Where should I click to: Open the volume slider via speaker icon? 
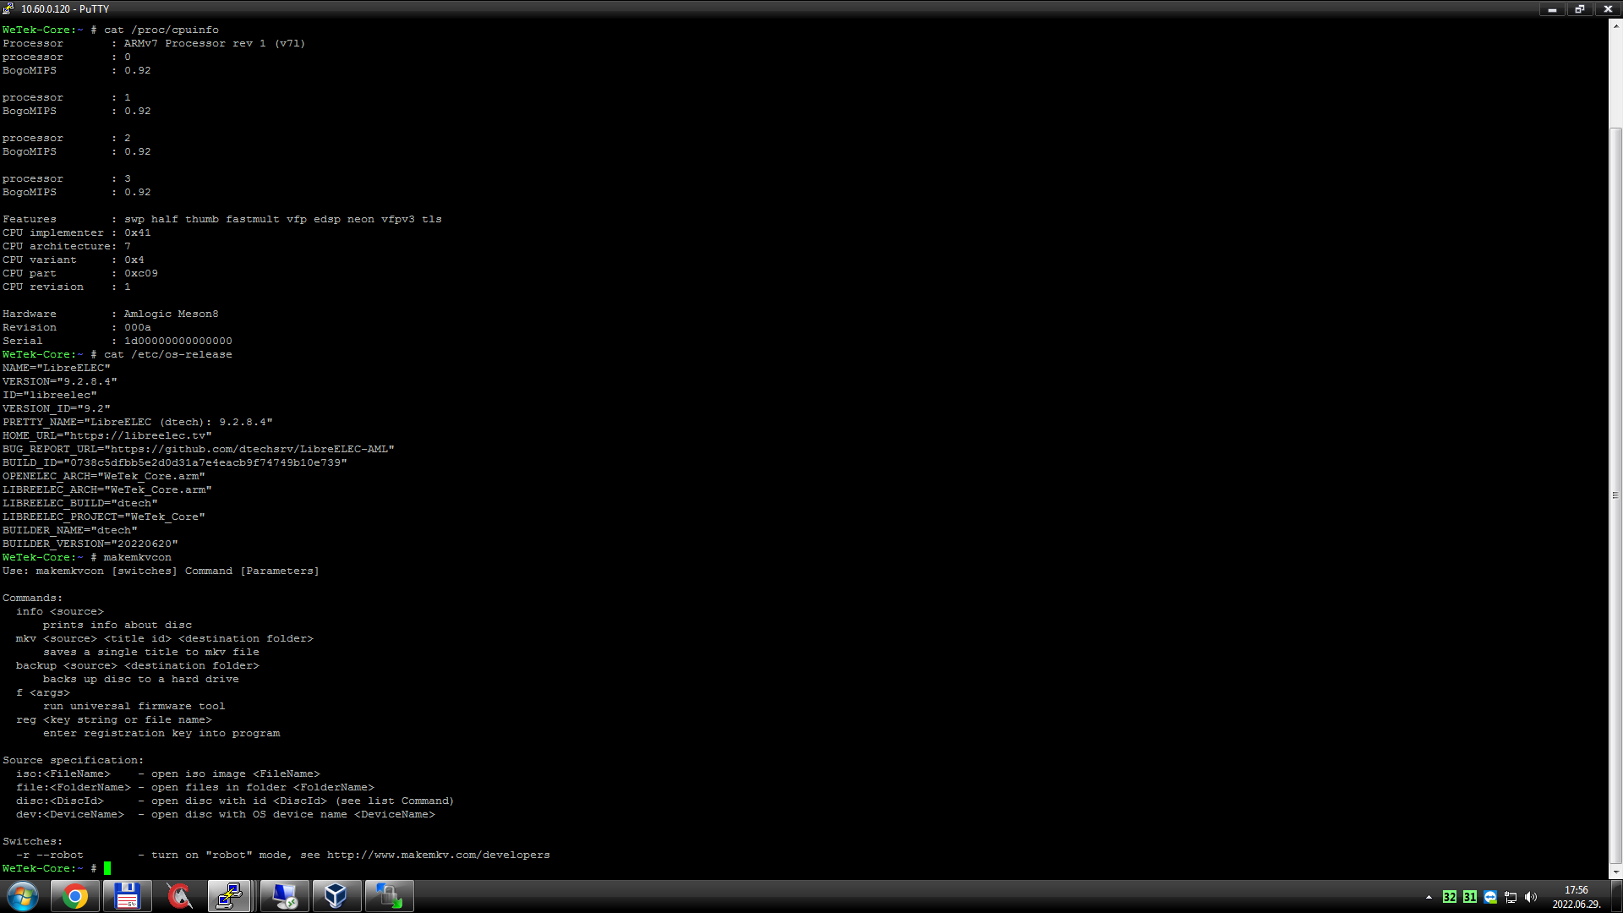coord(1533,898)
